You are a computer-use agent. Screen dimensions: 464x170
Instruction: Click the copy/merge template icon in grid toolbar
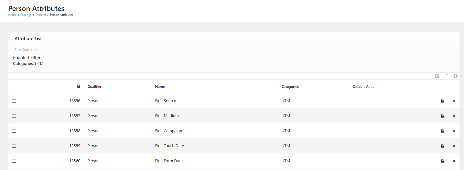click(446, 76)
